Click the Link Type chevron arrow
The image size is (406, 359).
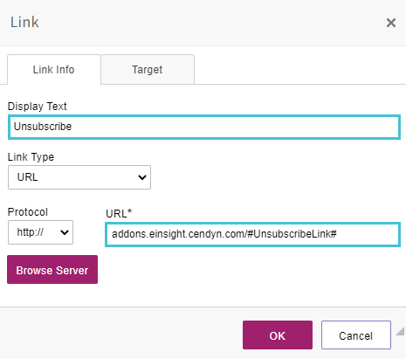click(x=142, y=177)
